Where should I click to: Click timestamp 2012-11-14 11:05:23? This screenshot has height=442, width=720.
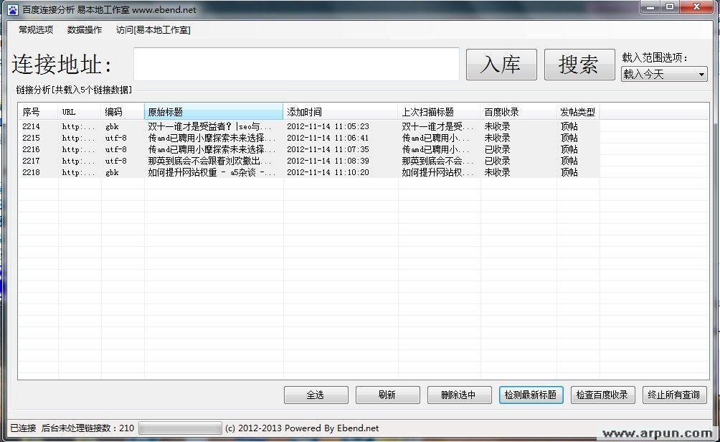tap(328, 126)
